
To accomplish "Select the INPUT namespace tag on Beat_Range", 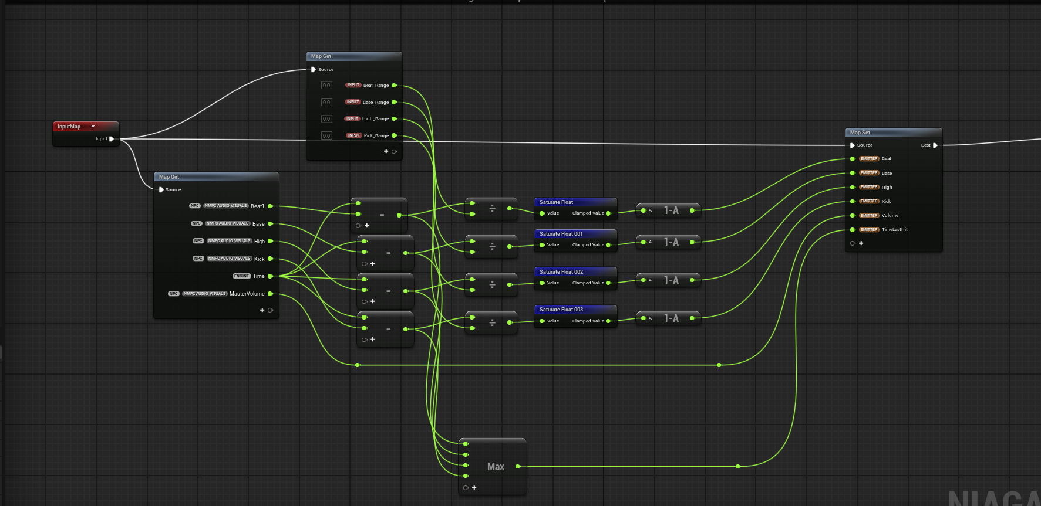I will click(x=353, y=85).
